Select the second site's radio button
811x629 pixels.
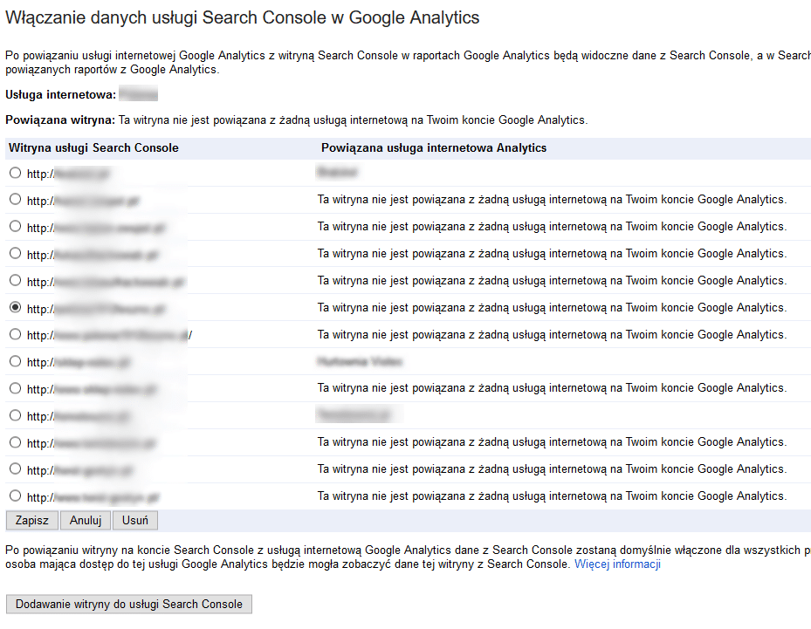(x=16, y=199)
